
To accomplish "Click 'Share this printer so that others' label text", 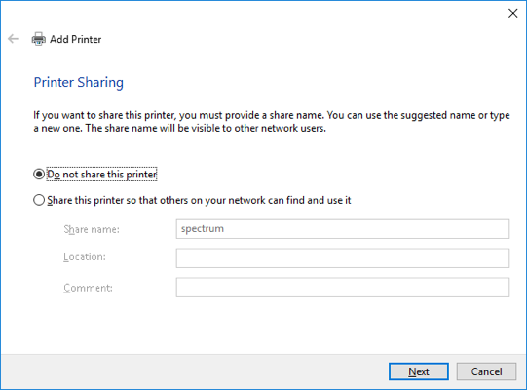I will (x=199, y=200).
